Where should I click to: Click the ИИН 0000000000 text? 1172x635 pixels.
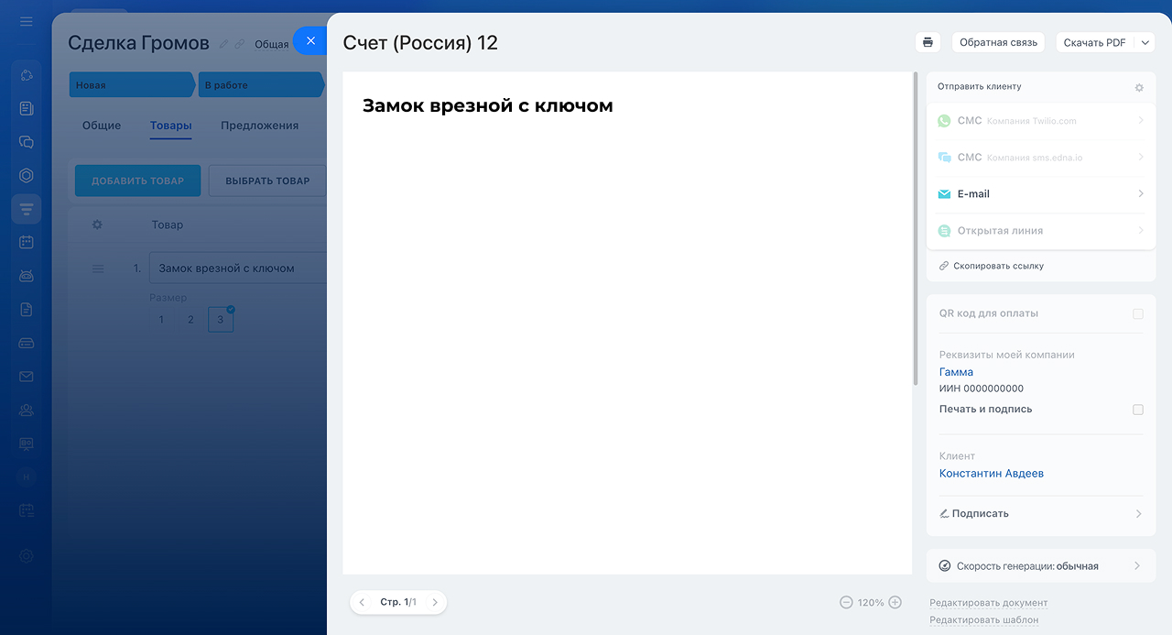[982, 389]
